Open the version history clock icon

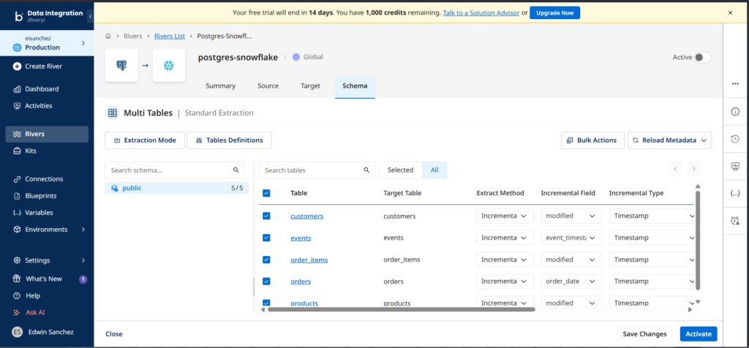(x=735, y=139)
